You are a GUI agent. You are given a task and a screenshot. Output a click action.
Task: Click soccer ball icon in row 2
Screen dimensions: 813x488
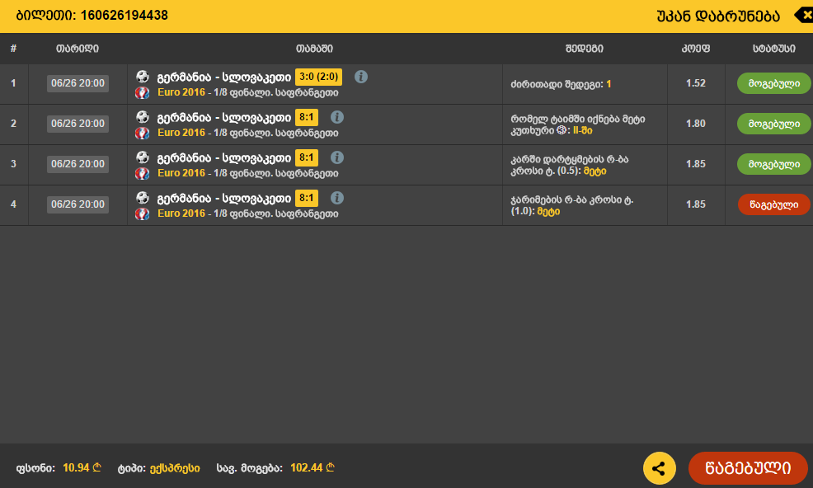tap(143, 117)
